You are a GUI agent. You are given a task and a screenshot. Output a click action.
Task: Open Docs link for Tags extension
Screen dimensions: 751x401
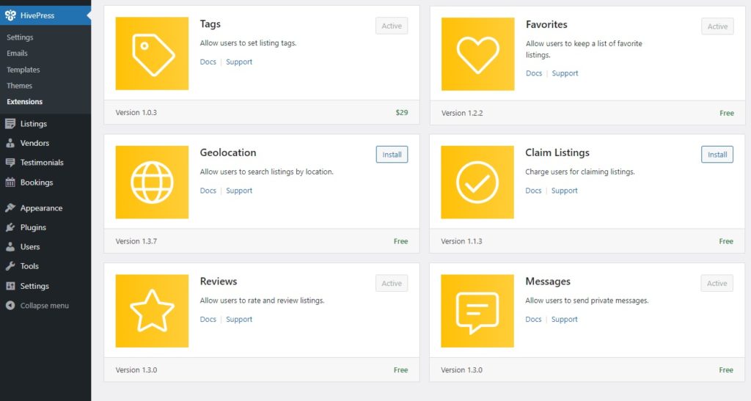[x=208, y=62]
